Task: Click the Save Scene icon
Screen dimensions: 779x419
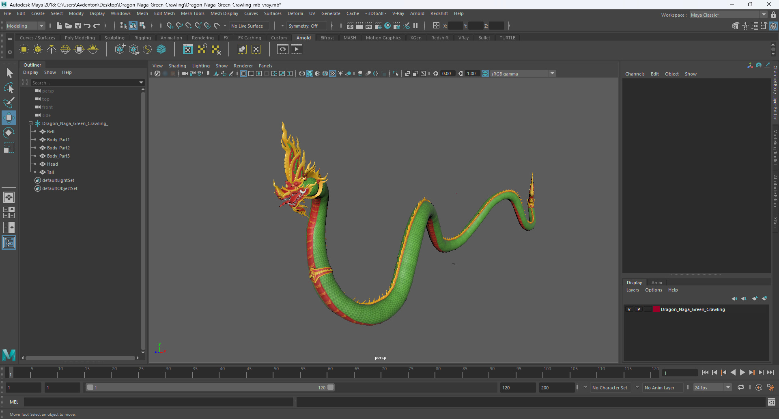Action: 78,26
